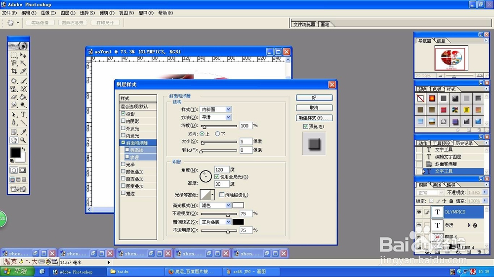Click the highlight mode white color swatch

pyautogui.click(x=238, y=206)
